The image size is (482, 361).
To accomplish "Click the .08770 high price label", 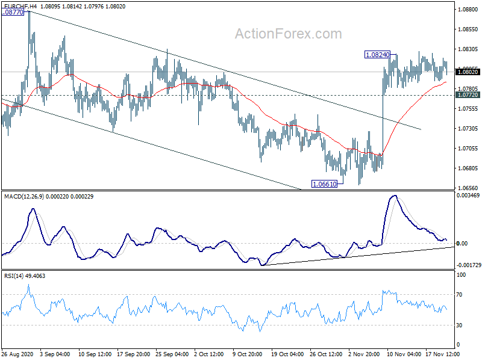I will pyautogui.click(x=13, y=12).
